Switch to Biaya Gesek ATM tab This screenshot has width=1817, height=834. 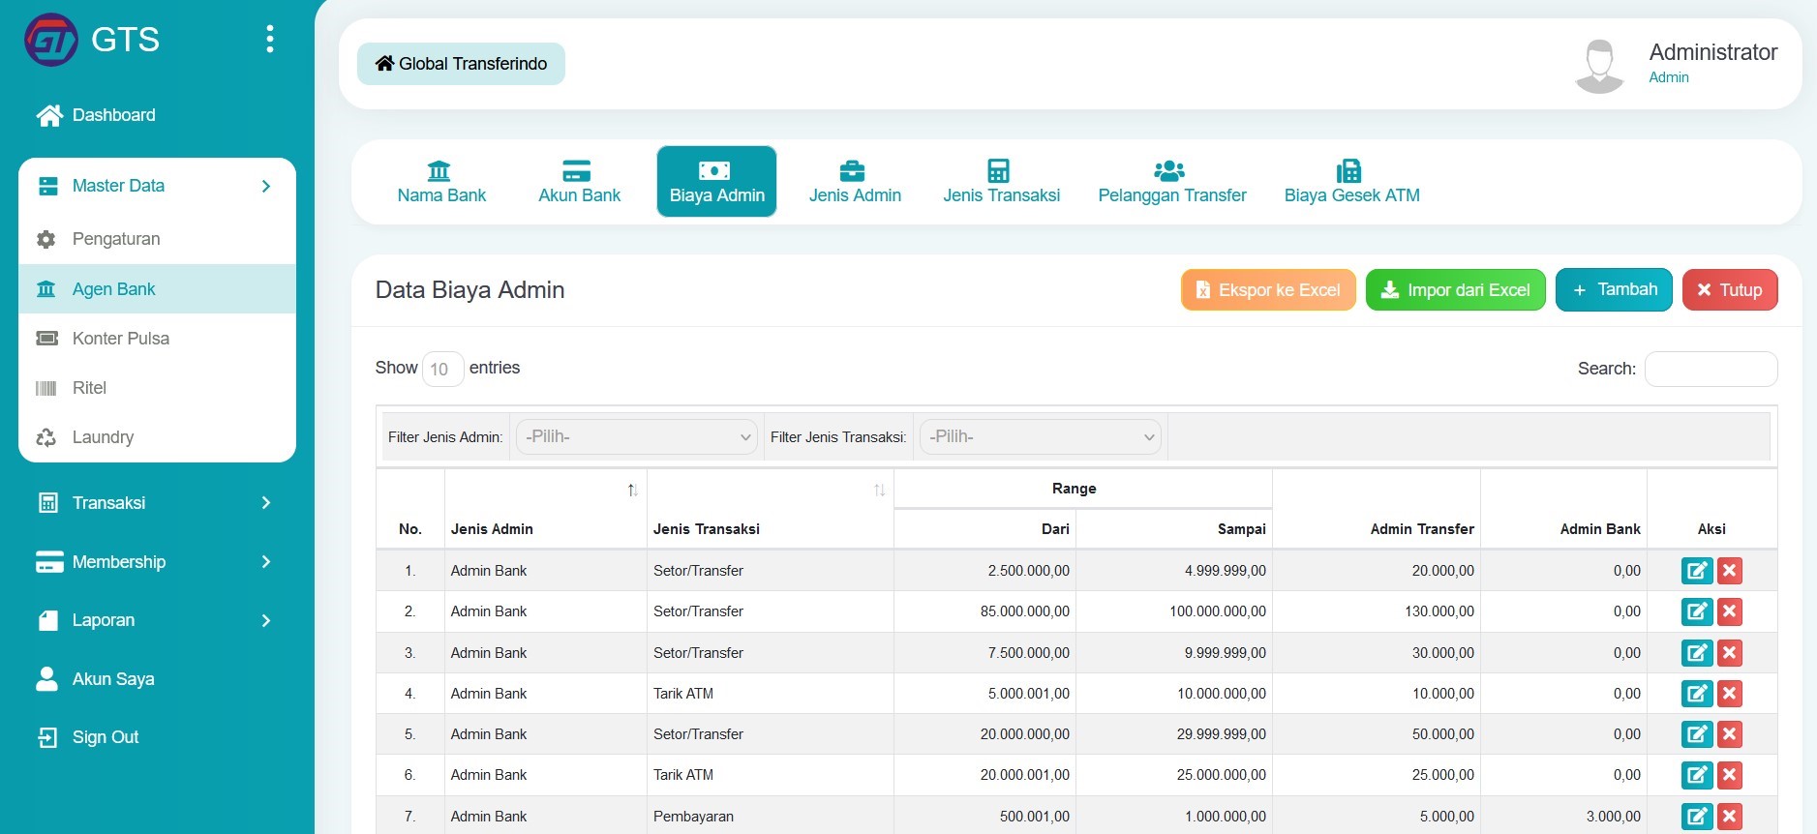tap(1351, 182)
